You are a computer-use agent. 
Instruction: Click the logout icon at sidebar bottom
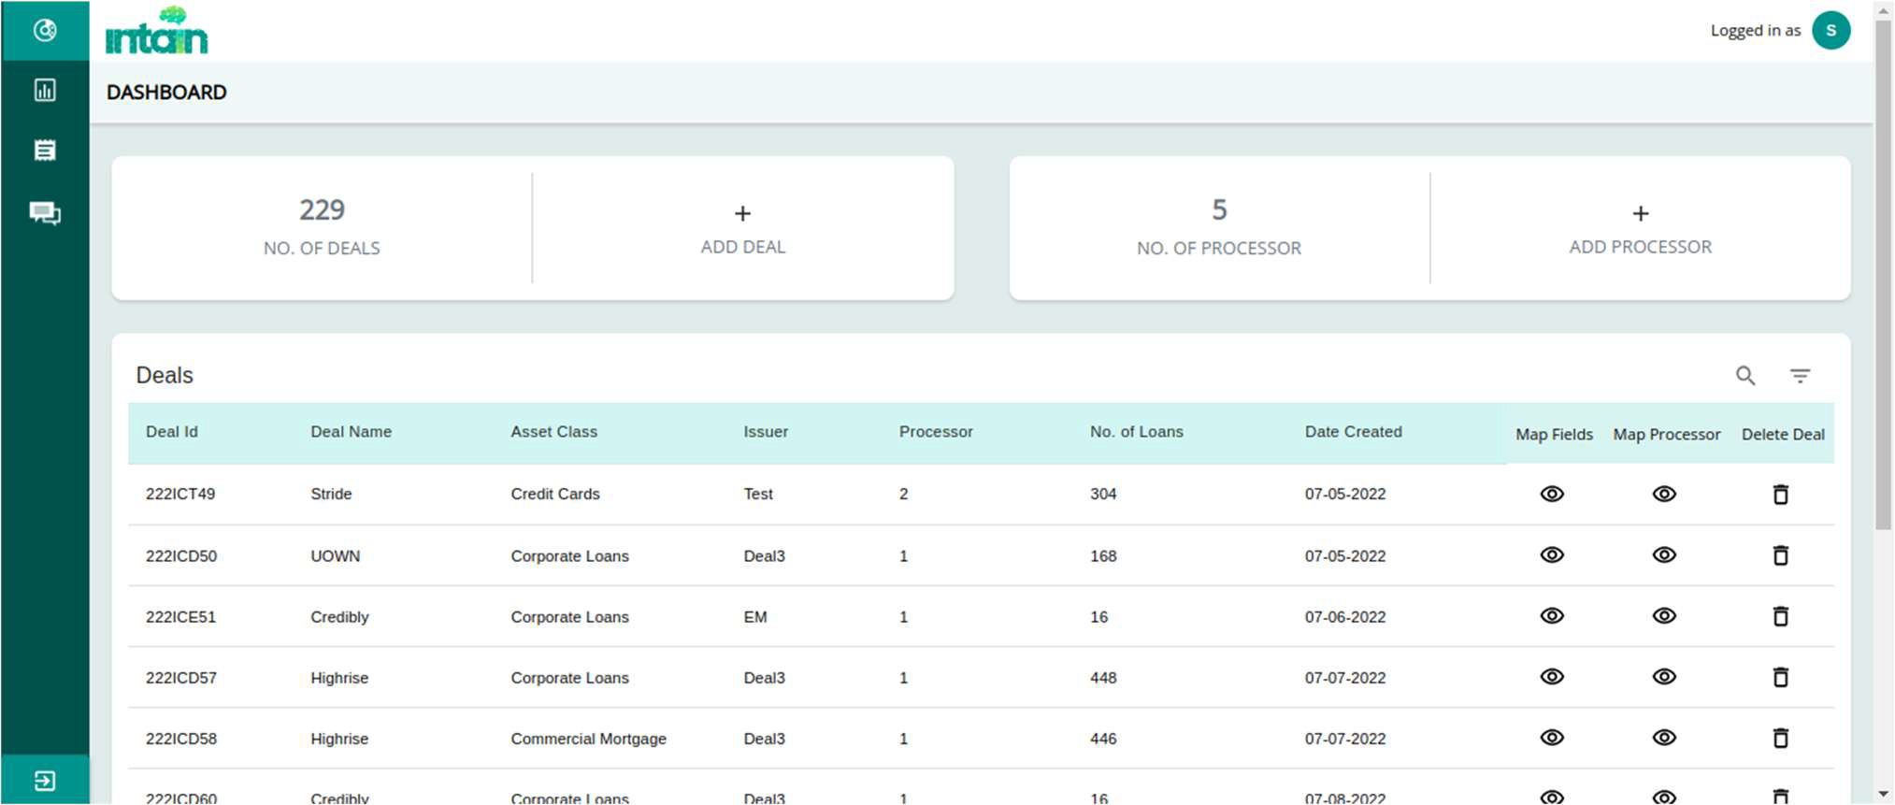tap(45, 781)
